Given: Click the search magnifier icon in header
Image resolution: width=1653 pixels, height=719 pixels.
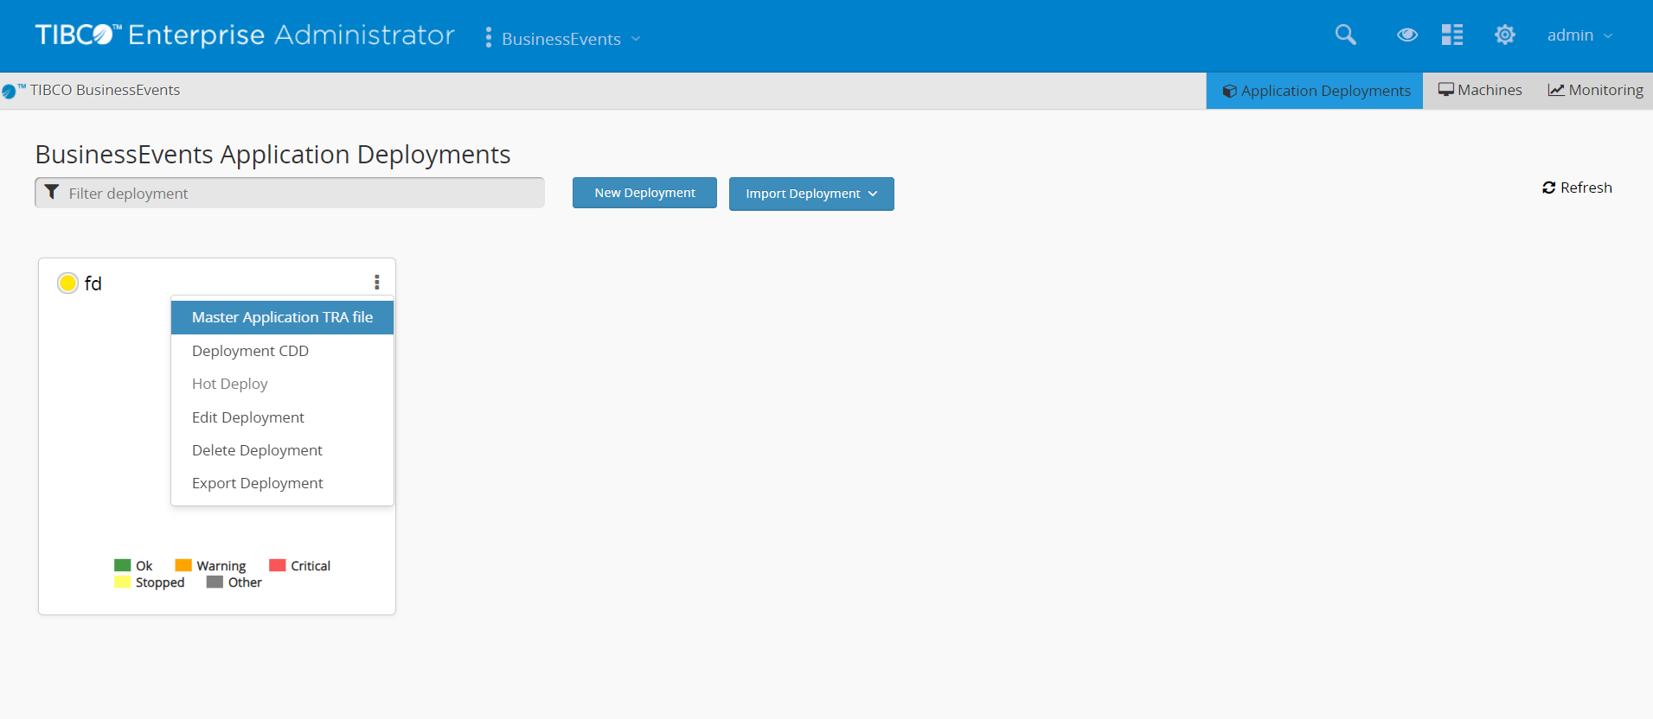Looking at the screenshot, I should (1345, 35).
